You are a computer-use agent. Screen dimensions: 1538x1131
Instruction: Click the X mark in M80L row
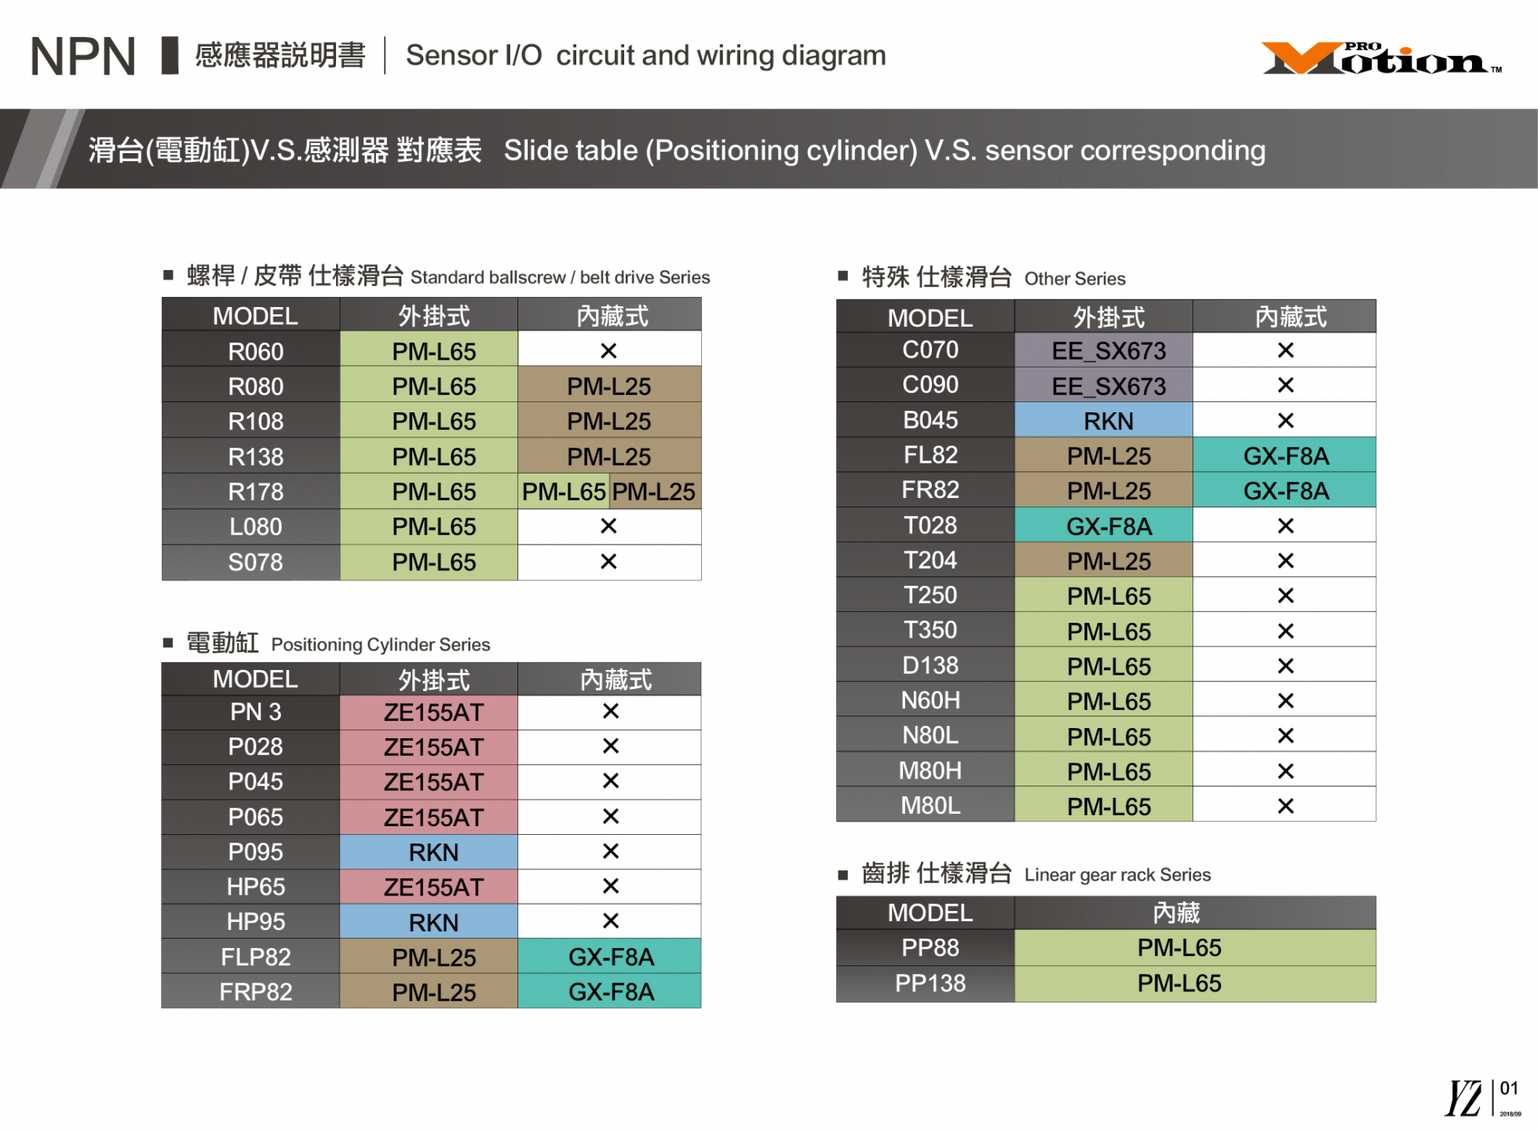click(1284, 806)
